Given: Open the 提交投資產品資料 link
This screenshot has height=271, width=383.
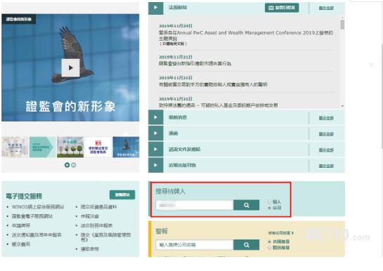Looking at the screenshot, I should tap(98, 207).
